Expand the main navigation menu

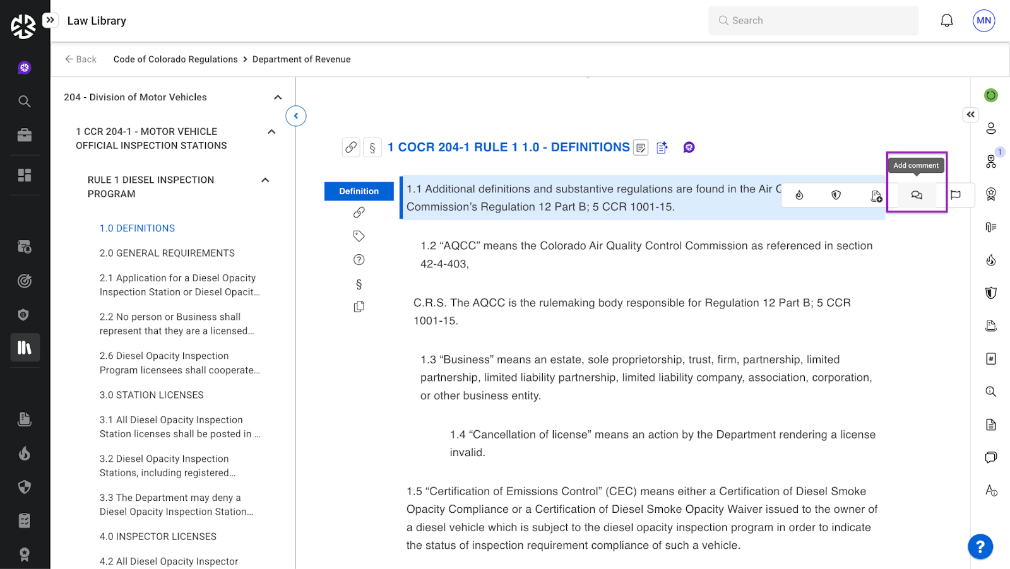pos(50,20)
